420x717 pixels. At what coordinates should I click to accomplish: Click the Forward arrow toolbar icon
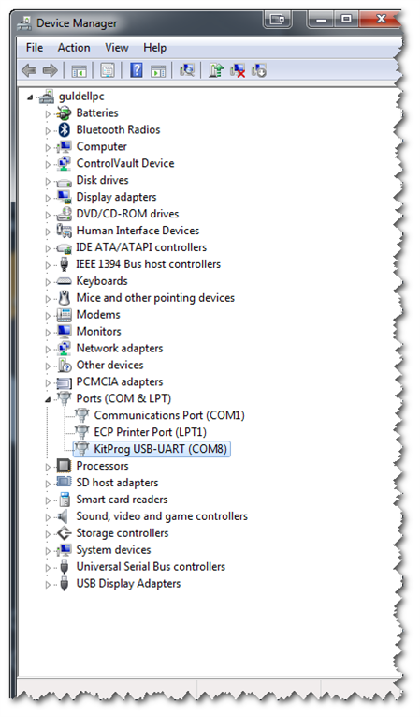click(x=50, y=70)
